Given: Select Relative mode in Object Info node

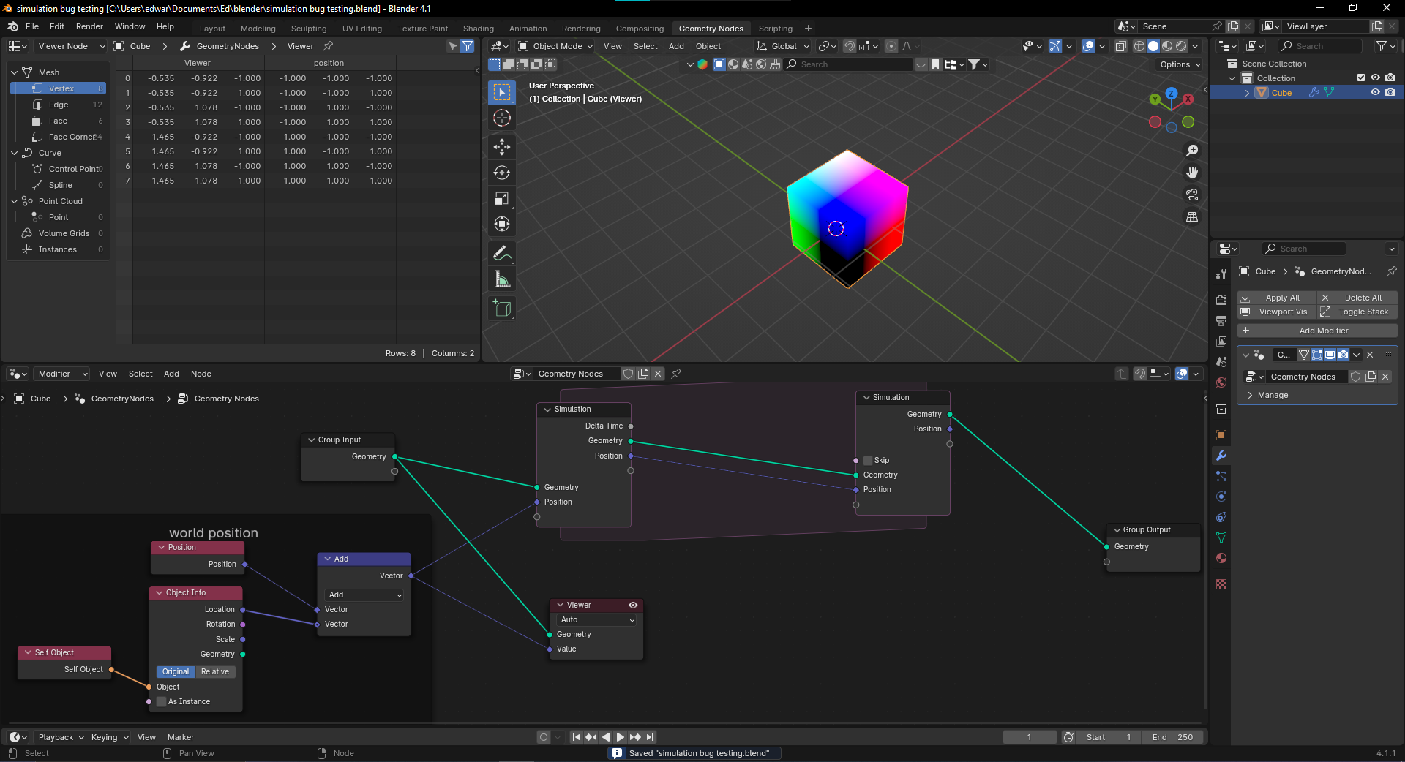Looking at the screenshot, I should [215, 671].
